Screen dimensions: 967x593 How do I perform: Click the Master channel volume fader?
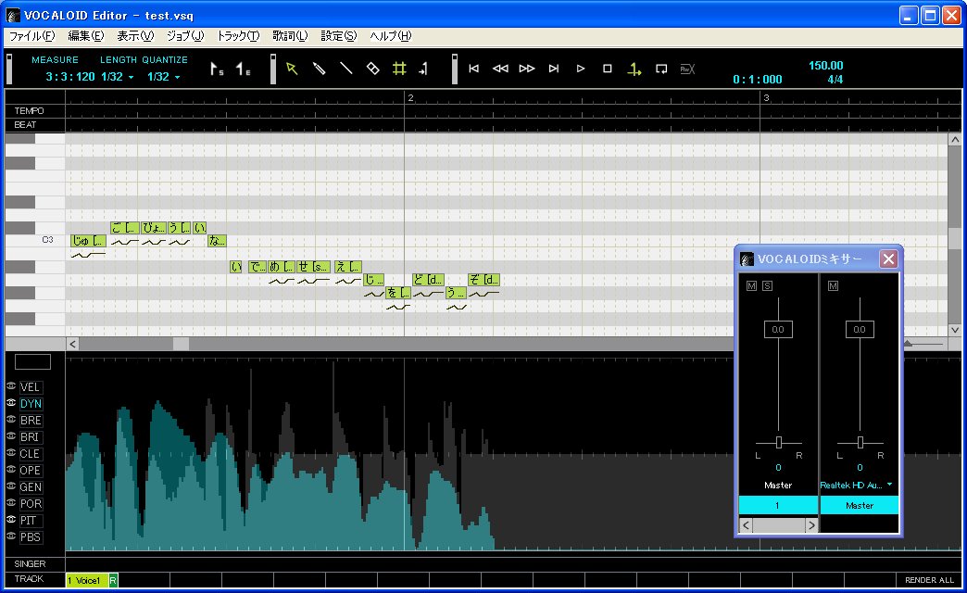(860, 330)
